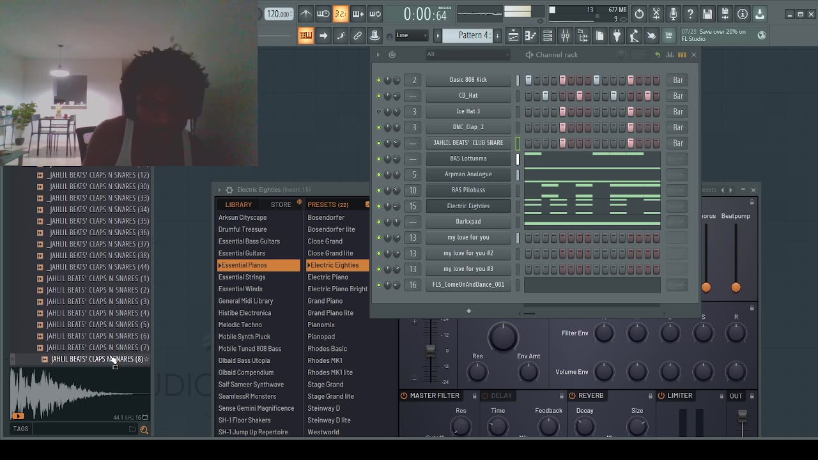Open the Line snap dropdown

click(x=412, y=35)
